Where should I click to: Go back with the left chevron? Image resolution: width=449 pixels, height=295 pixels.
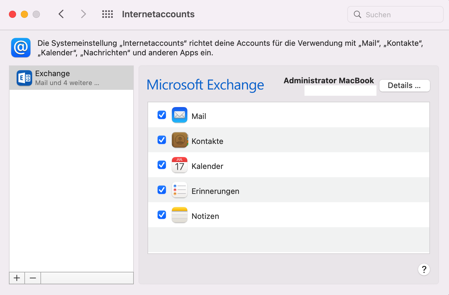[61, 14]
